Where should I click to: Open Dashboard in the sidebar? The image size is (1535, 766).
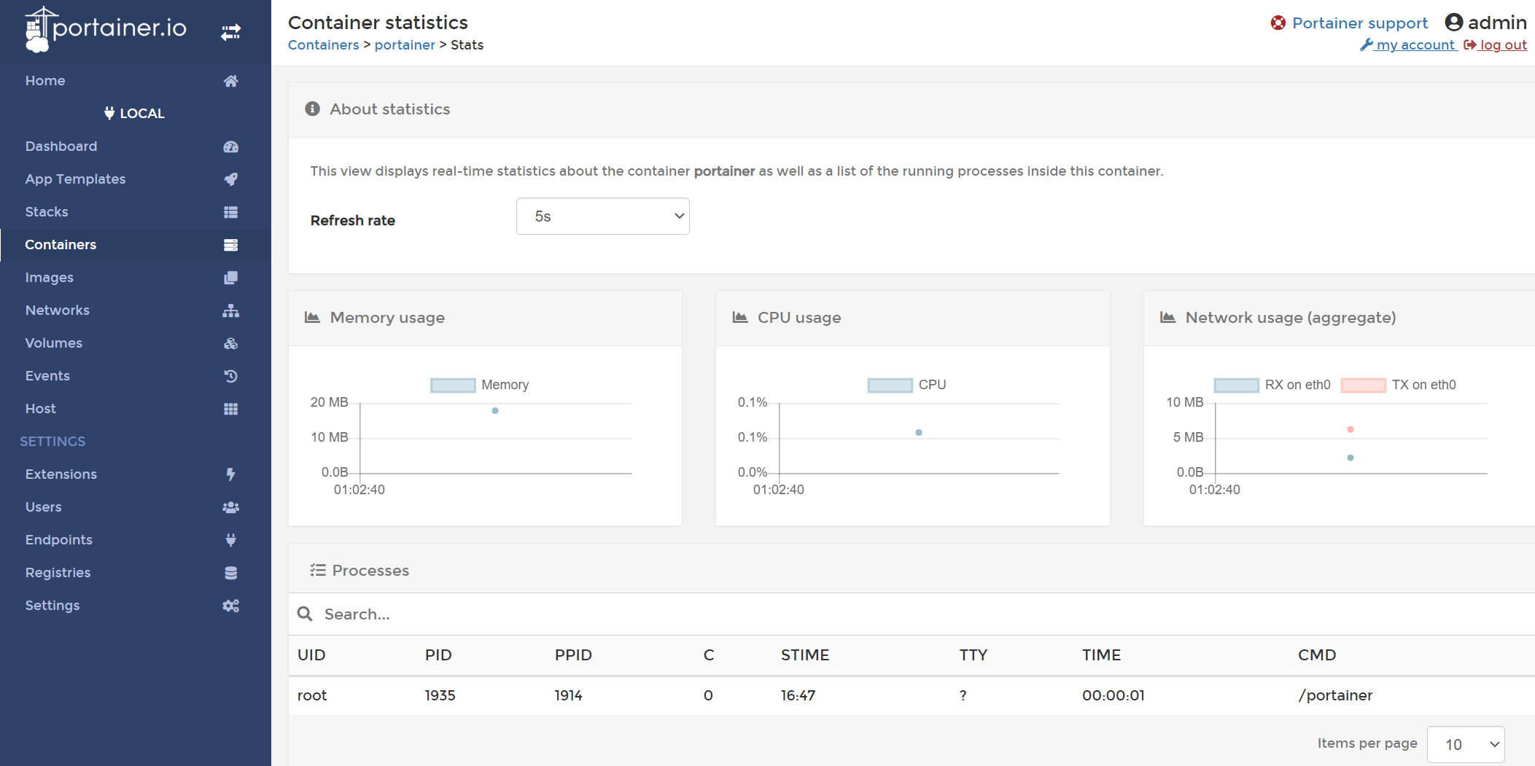point(61,146)
